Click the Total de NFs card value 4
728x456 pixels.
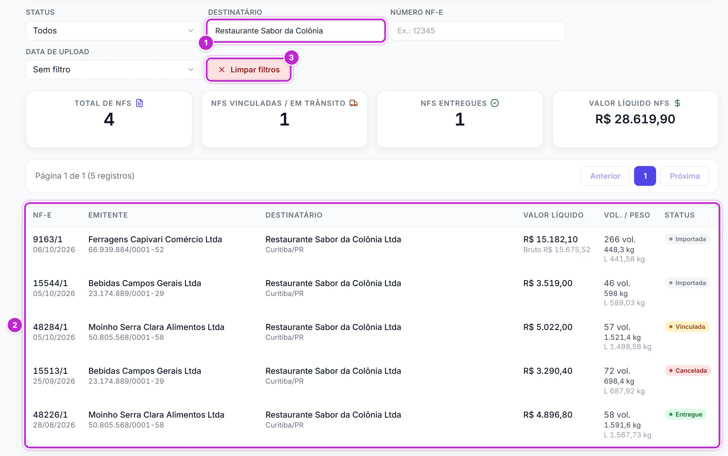tap(109, 119)
